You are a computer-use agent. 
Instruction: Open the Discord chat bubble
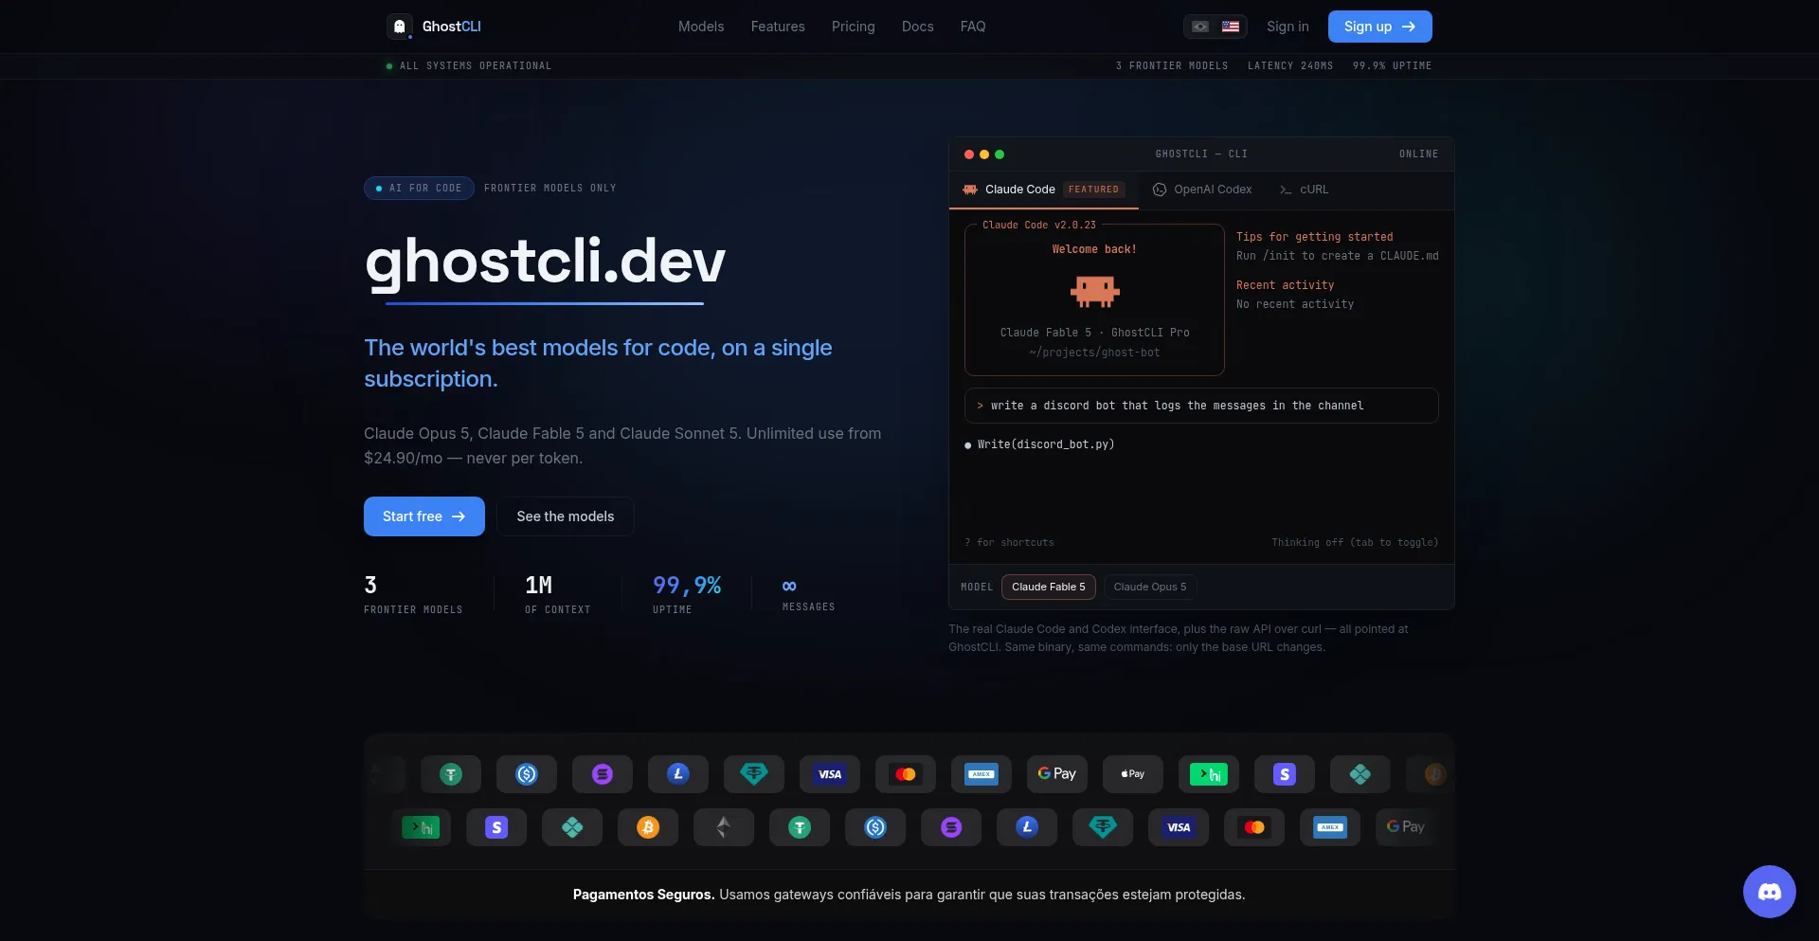tap(1769, 892)
